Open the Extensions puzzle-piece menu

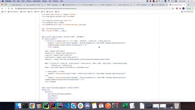180,9
